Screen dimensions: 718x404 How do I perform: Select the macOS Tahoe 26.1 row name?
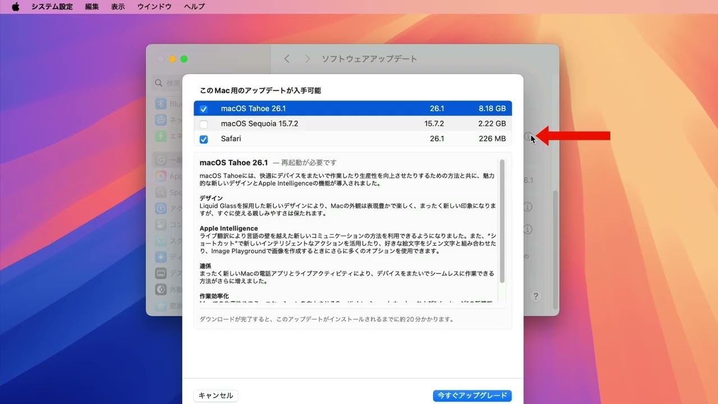click(x=254, y=108)
